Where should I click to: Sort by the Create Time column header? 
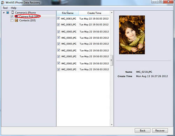click(94, 13)
